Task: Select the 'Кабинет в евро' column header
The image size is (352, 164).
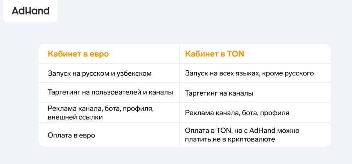Action: (78, 54)
